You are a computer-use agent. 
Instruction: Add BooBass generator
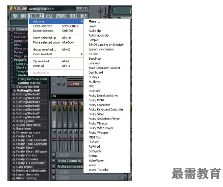pos(94,63)
